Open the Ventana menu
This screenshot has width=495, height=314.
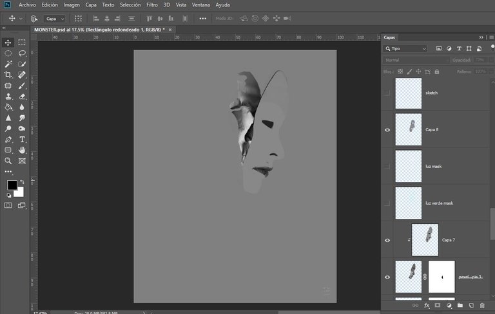[x=201, y=5]
